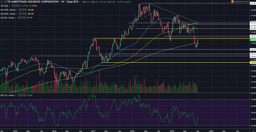
Task: Click the 2016 label on time axis
Action: click(54, 131)
